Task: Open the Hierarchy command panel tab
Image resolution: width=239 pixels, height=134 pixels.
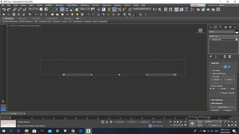Action: [220, 27]
